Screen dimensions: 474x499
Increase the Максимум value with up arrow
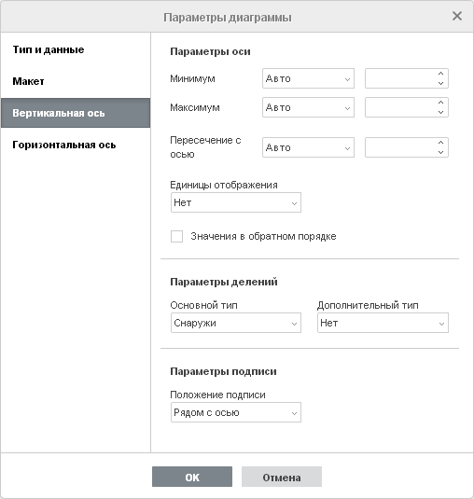click(440, 103)
